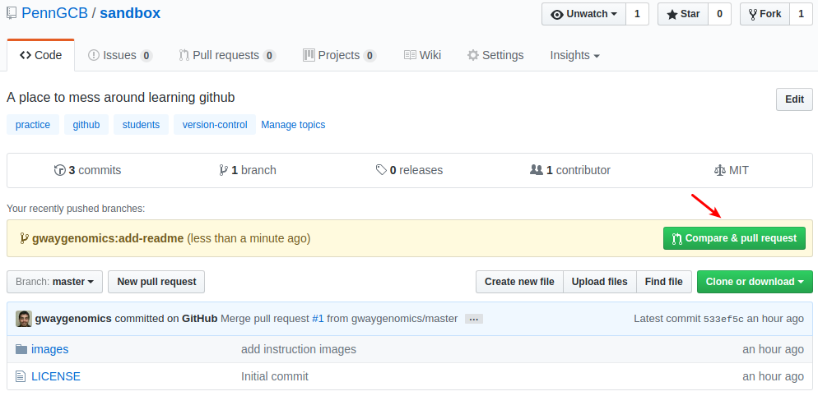Click 'Your recently pushed branches:' text
The height and width of the screenshot is (396, 818).
click(76, 209)
